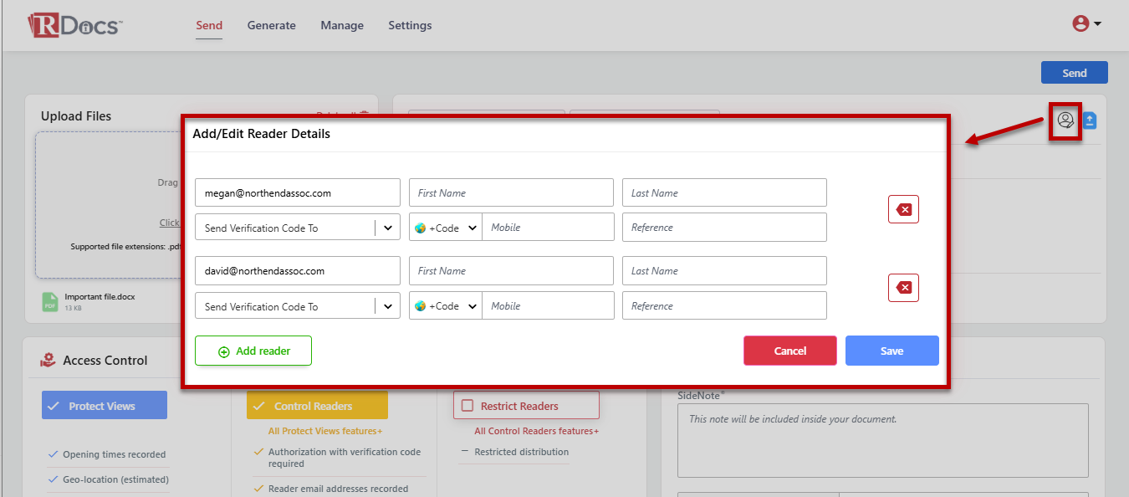Click the Access Control section icon
This screenshot has height=497, width=1129.
[x=49, y=361]
